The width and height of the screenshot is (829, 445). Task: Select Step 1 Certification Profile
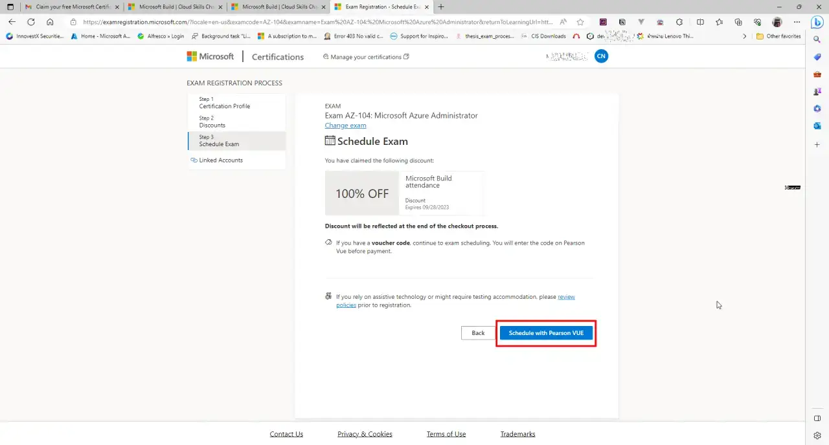pyautogui.click(x=236, y=103)
